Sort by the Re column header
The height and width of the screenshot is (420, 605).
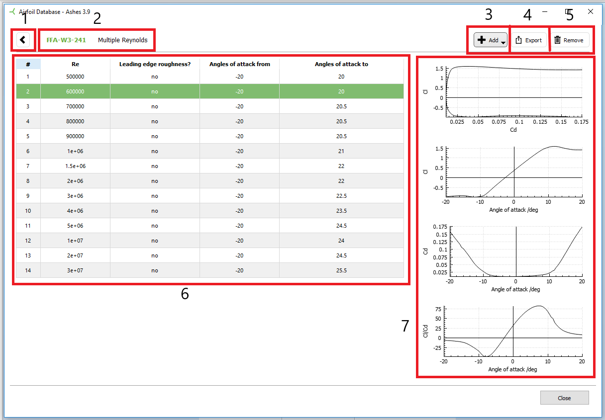pyautogui.click(x=75, y=64)
